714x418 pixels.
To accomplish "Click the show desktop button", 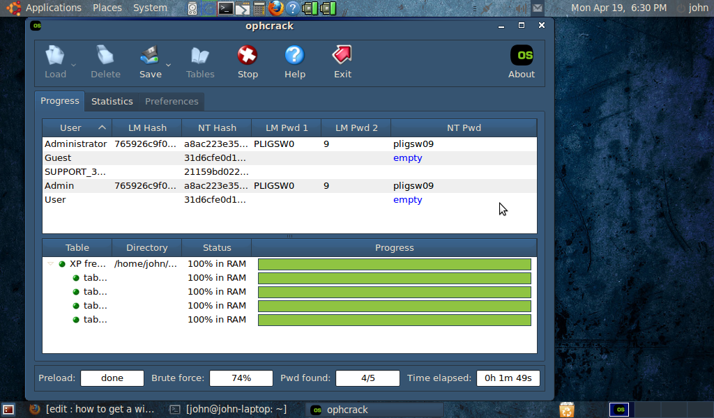I will coord(8,410).
